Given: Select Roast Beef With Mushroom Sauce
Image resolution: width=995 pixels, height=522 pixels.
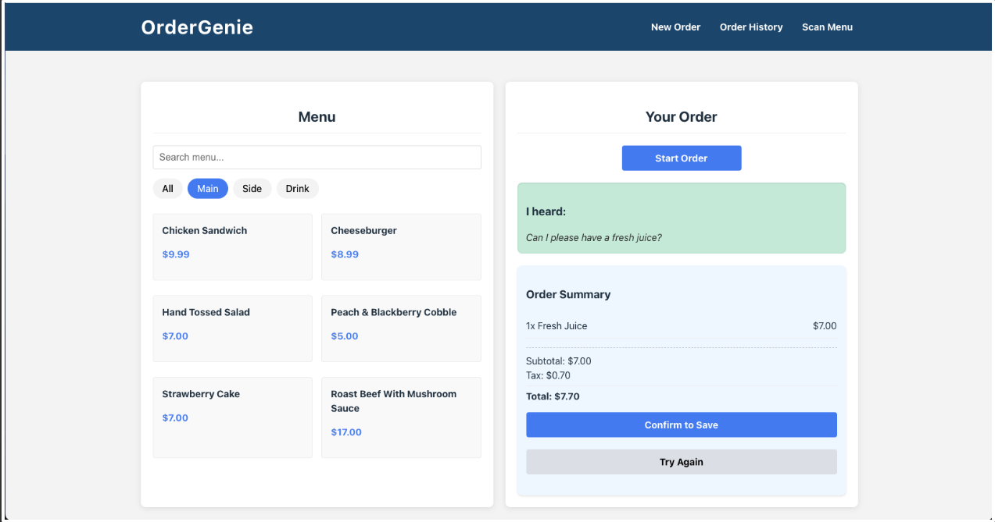Looking at the screenshot, I should (x=401, y=417).
